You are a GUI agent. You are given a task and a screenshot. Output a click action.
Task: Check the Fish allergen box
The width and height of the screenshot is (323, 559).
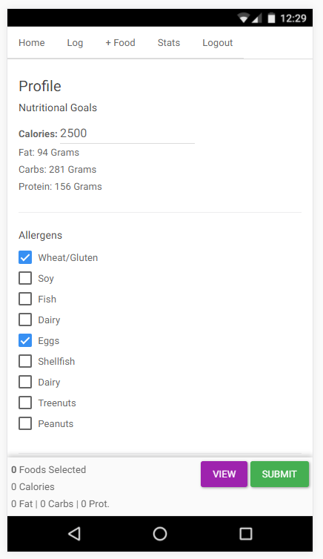(x=25, y=299)
